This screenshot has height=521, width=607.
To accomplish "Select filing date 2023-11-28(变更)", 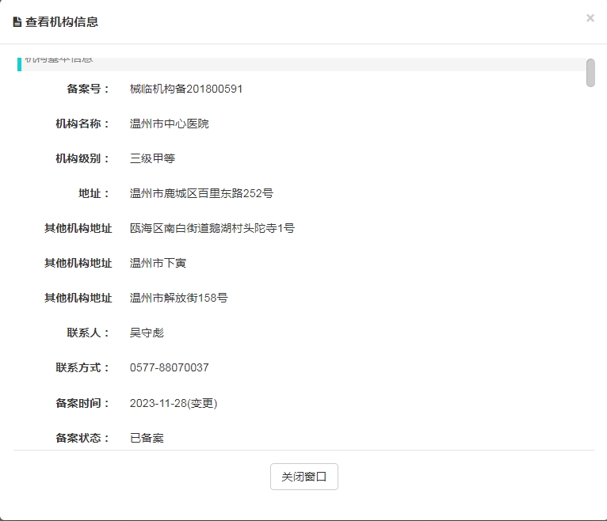I will 174,403.
